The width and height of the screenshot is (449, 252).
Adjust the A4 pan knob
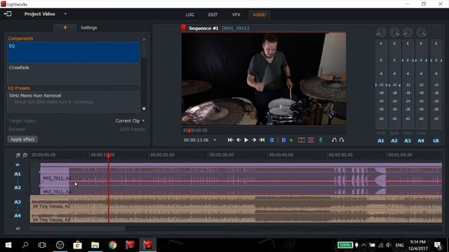pyautogui.click(x=421, y=33)
